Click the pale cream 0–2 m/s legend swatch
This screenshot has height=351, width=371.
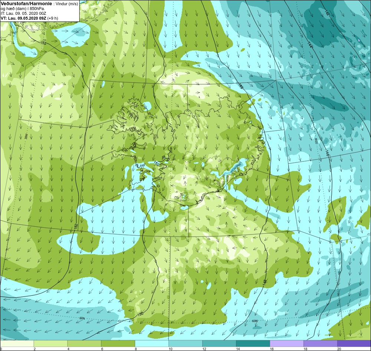pos(17,343)
